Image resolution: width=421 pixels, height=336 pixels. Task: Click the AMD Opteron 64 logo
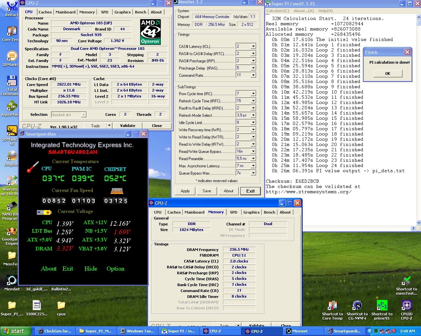(x=150, y=32)
